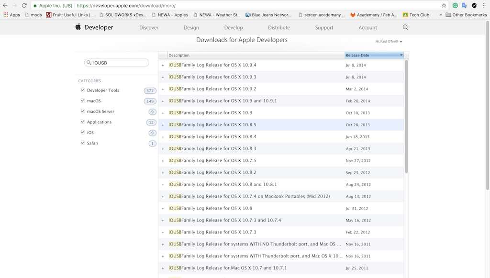Expand the OS X 10.9.3 log release row
This screenshot has width=490, height=278.
click(163, 77)
